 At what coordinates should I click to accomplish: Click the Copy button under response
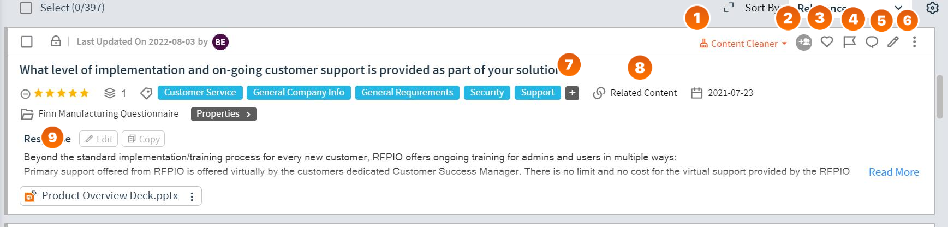[x=143, y=139]
